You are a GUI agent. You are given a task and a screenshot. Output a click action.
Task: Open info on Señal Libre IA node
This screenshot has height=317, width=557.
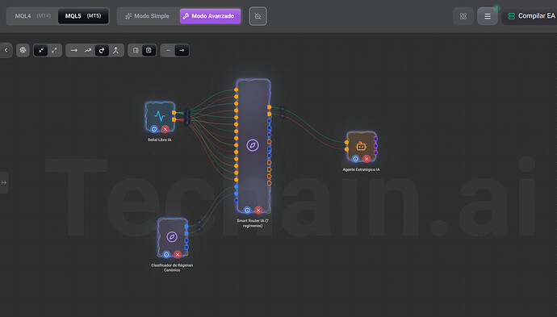click(x=154, y=129)
